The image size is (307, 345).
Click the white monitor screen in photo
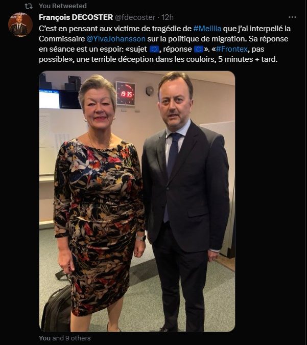[x=50, y=100]
